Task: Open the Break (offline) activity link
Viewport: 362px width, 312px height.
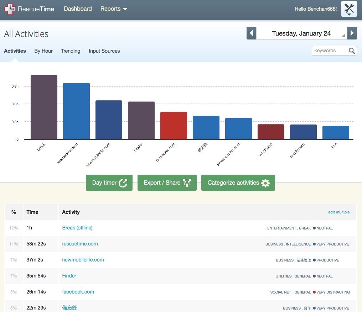Action: coord(77,228)
